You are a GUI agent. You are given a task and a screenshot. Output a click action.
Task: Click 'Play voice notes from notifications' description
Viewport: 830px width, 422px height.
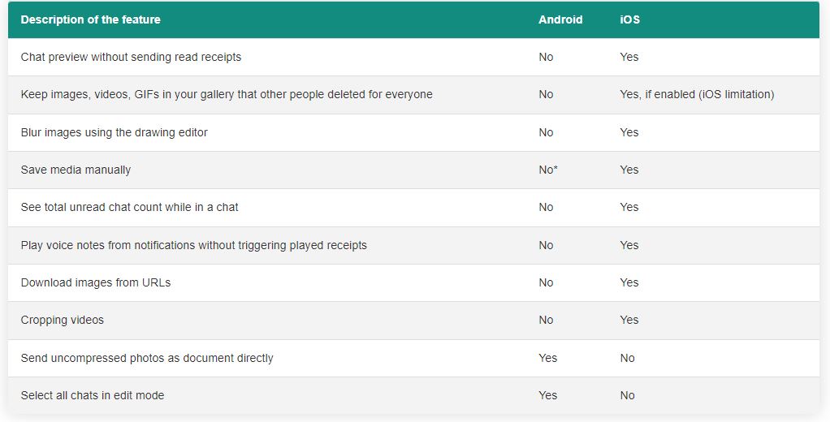(x=193, y=245)
